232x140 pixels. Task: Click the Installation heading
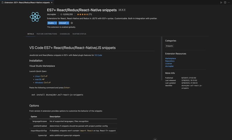point(36,61)
